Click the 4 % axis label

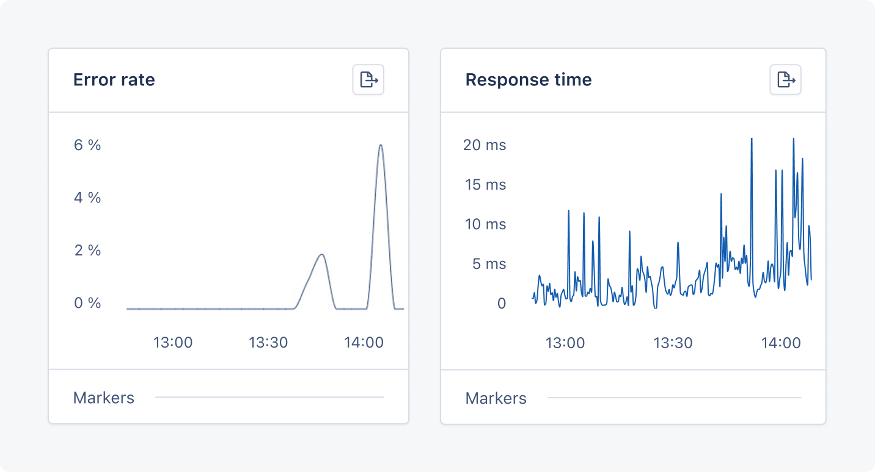pyautogui.click(x=87, y=198)
